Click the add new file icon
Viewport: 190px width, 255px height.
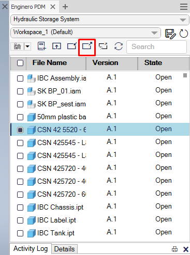pos(41,46)
